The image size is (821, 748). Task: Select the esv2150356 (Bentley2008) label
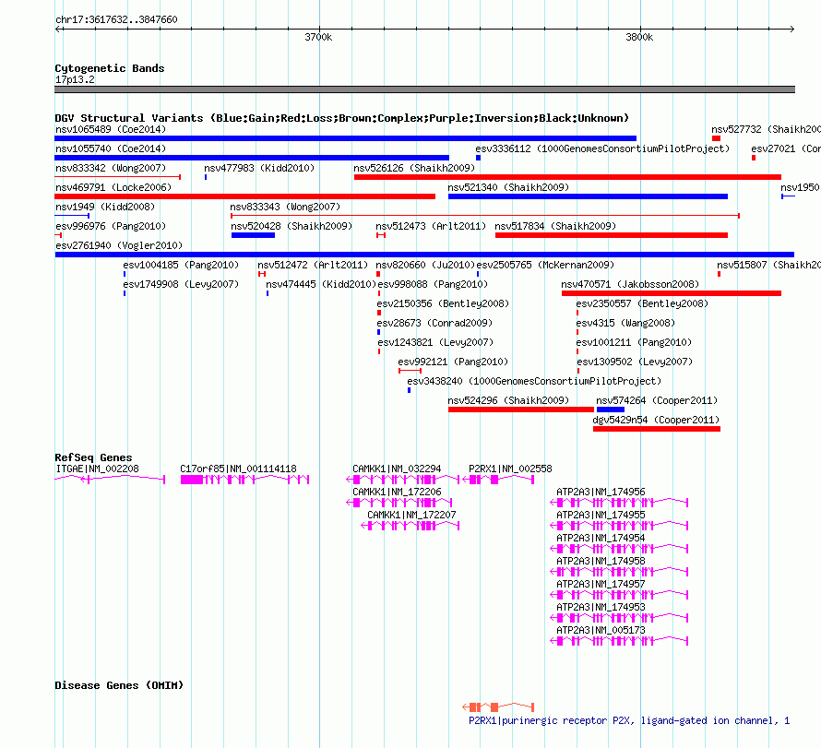(x=443, y=303)
